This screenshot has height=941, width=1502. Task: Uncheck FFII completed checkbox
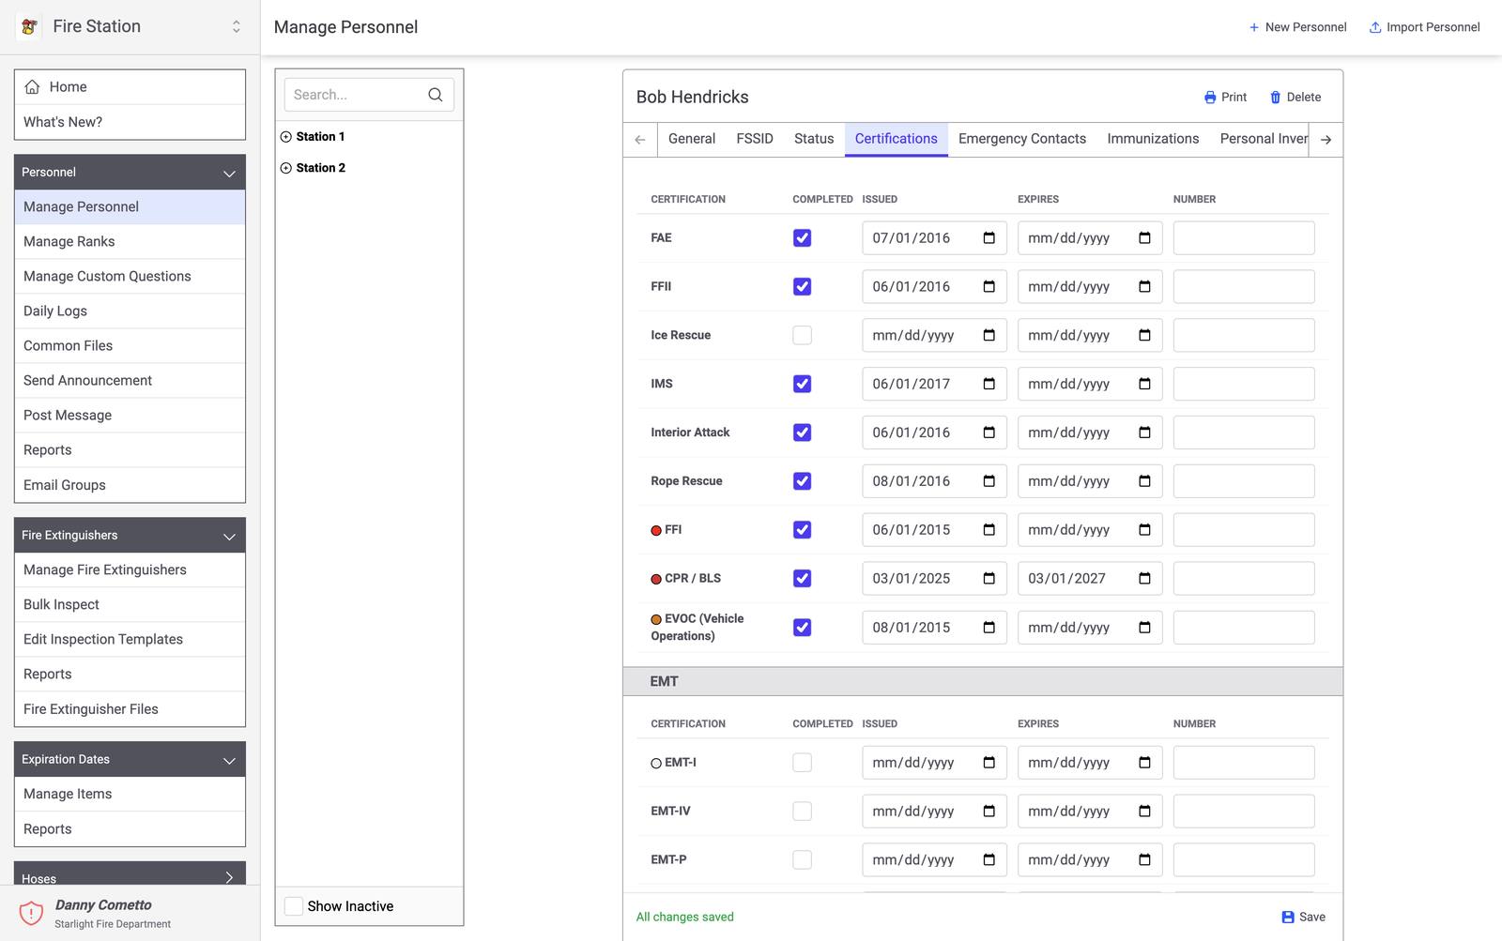coord(802,287)
